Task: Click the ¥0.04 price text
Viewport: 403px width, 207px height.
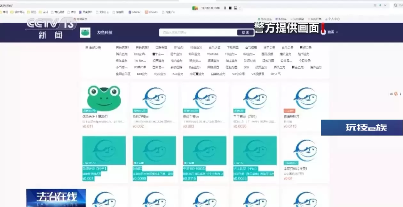Action: point(288,179)
